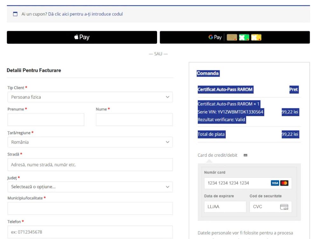Click the Pret column header
The width and height of the screenshot is (318, 239).
[294, 90]
